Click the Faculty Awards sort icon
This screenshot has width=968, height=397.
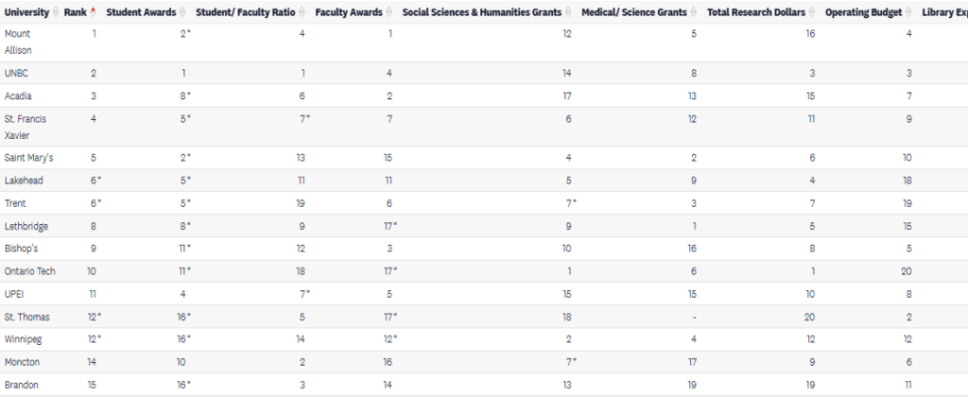click(x=389, y=12)
